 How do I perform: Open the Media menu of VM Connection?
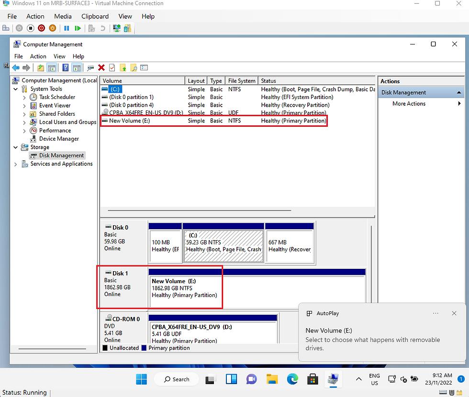click(x=63, y=16)
